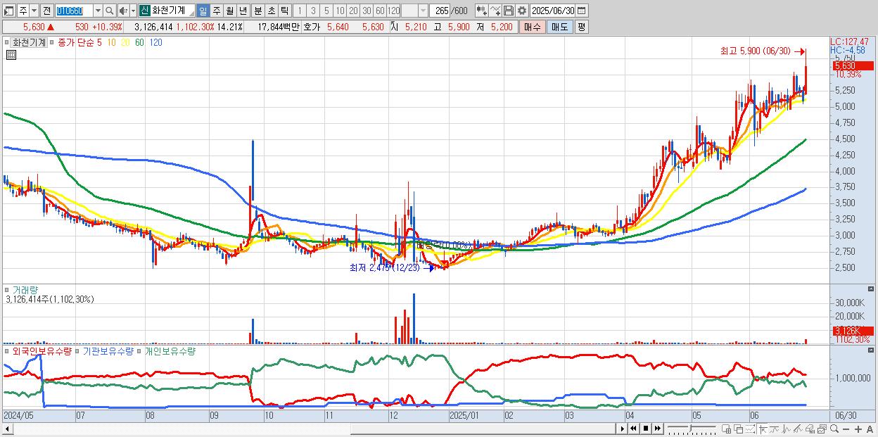Click the volume-bars chart icon at bottom
Screen dimensions: 878x437
click(810, 429)
